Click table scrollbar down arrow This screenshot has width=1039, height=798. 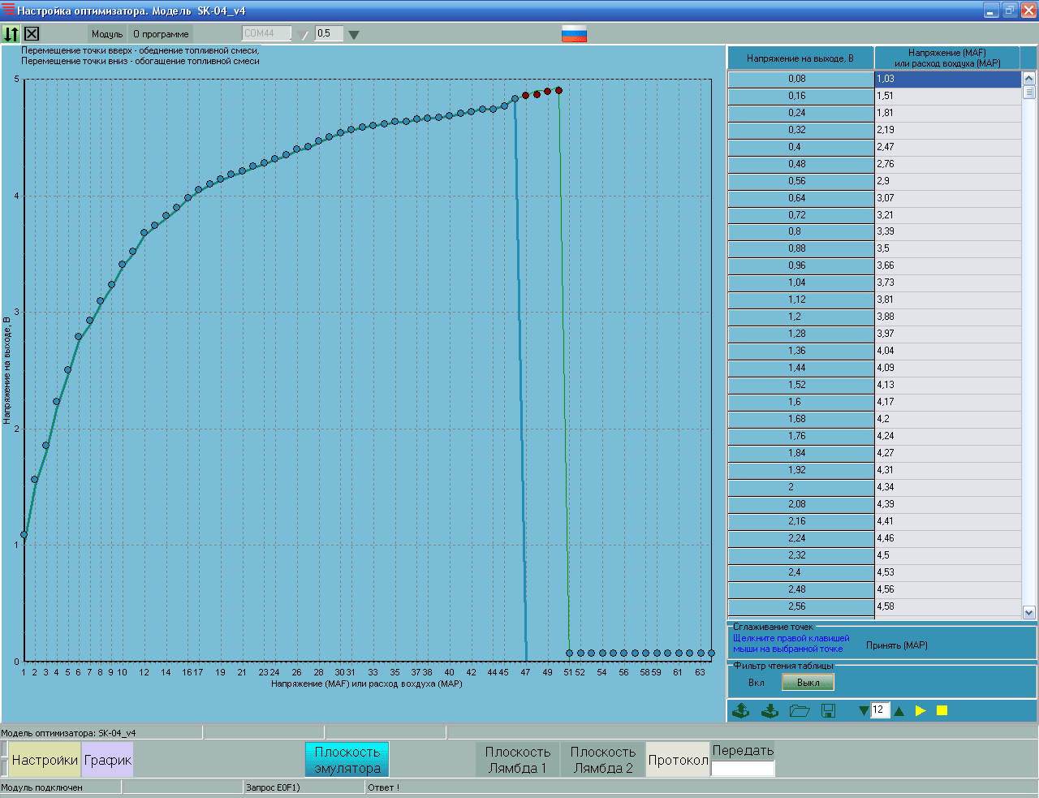[x=1028, y=613]
